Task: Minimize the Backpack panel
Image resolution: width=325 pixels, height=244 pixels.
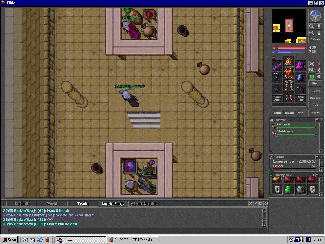Action: (317, 175)
